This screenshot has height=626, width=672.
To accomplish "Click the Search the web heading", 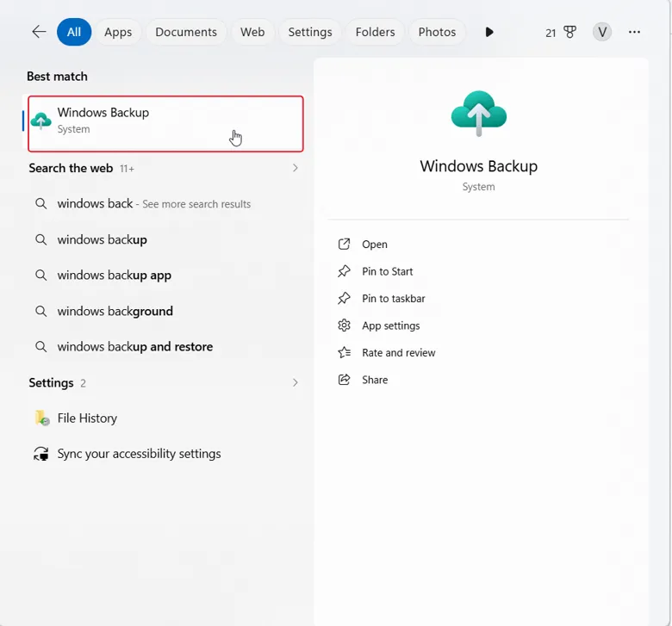I will coord(71,168).
